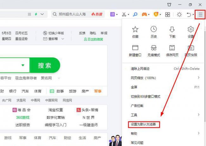This screenshot has width=206, height=146.
Task: Click the 举报 report link
Action: click(104, 33)
